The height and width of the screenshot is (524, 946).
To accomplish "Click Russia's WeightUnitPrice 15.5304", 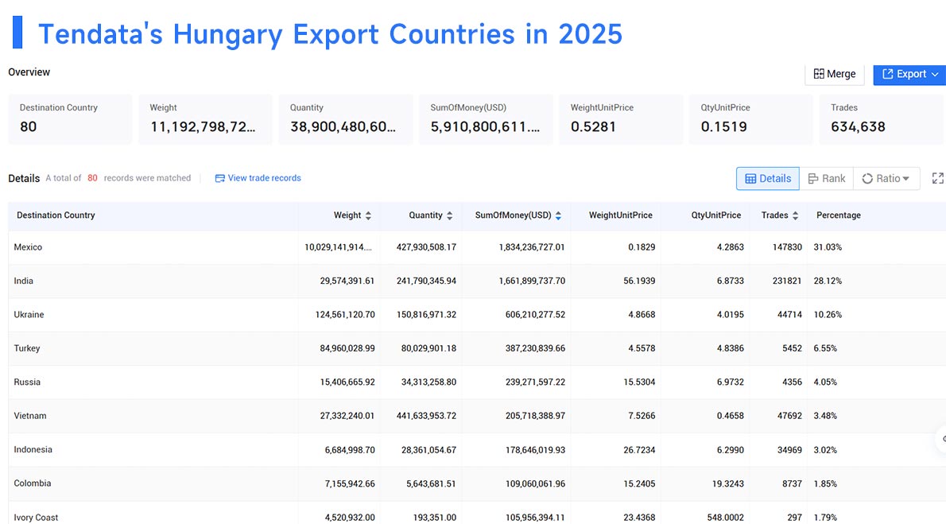I will coord(639,382).
